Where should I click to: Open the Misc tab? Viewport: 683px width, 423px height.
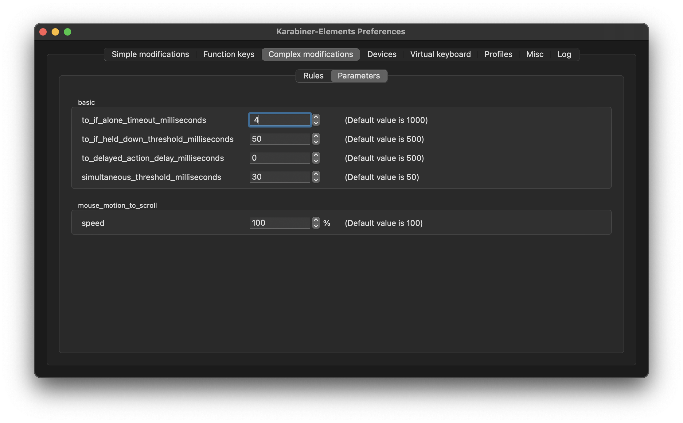(x=535, y=54)
